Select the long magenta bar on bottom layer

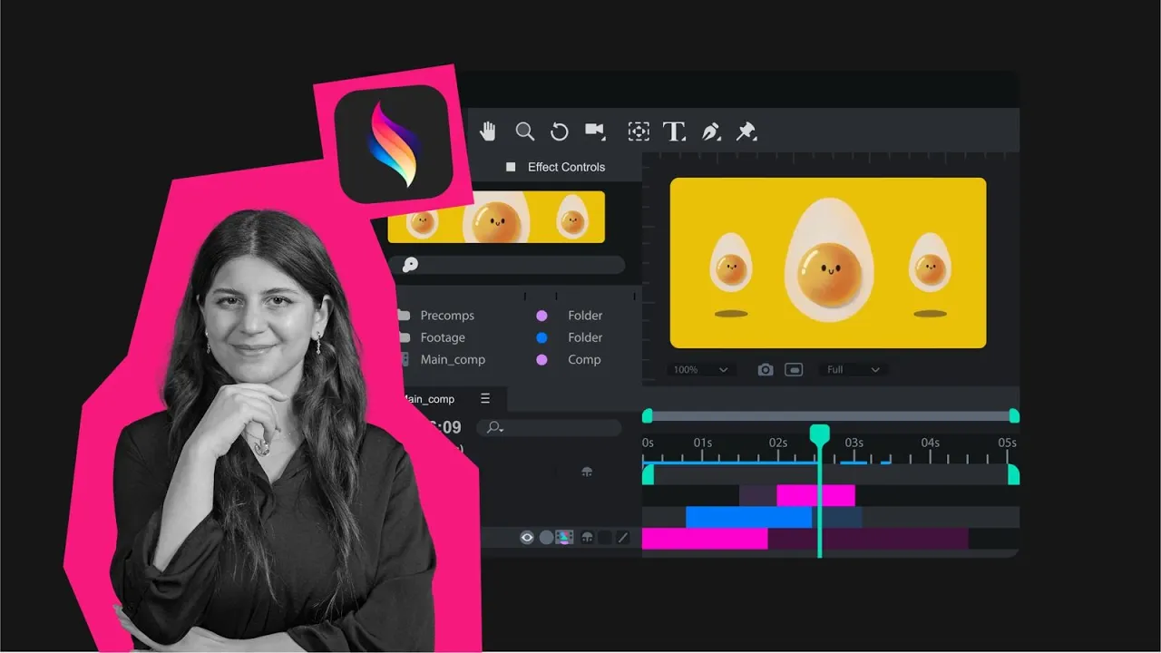tap(705, 539)
